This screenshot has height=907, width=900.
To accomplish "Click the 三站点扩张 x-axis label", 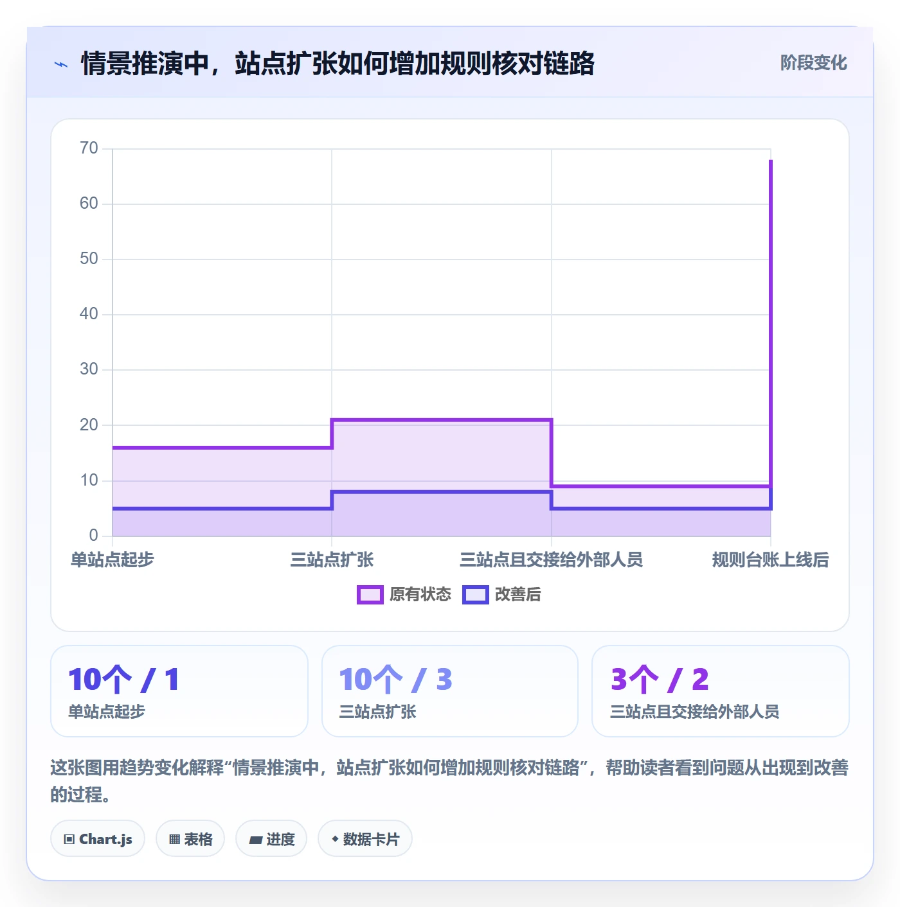I will pos(332,559).
